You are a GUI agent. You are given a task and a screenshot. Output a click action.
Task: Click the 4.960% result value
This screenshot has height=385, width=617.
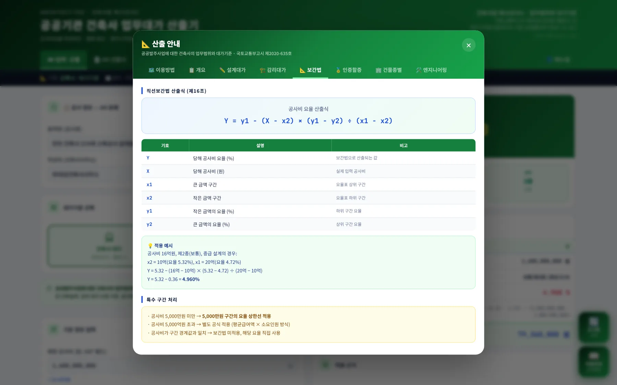point(191,279)
